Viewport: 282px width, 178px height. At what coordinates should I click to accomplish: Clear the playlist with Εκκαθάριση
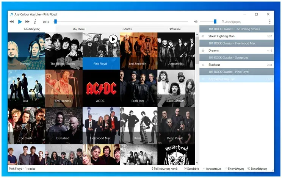(257, 169)
